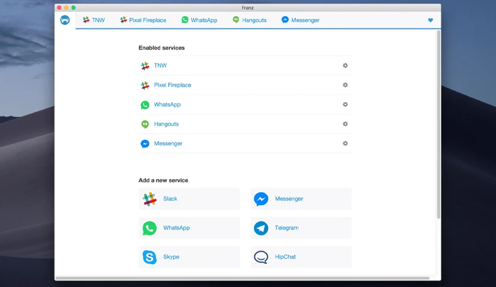Select Messenger text in enabled services
Viewport: 496px width, 287px height.
168,143
